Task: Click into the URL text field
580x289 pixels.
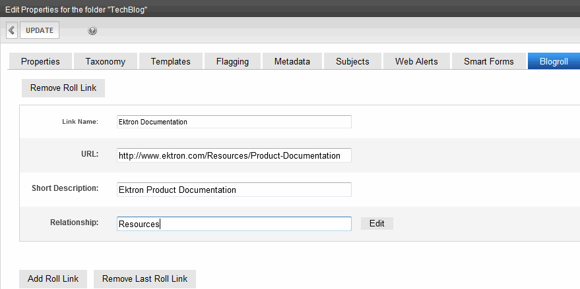Action: (x=234, y=155)
